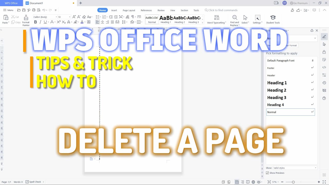329x185 pixels.
Task: Click the Increase font size icon
Action: pos(74,17)
